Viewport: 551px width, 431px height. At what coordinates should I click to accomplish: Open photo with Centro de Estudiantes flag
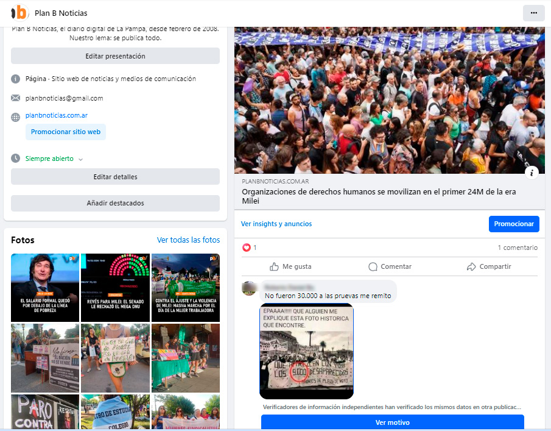point(115,411)
